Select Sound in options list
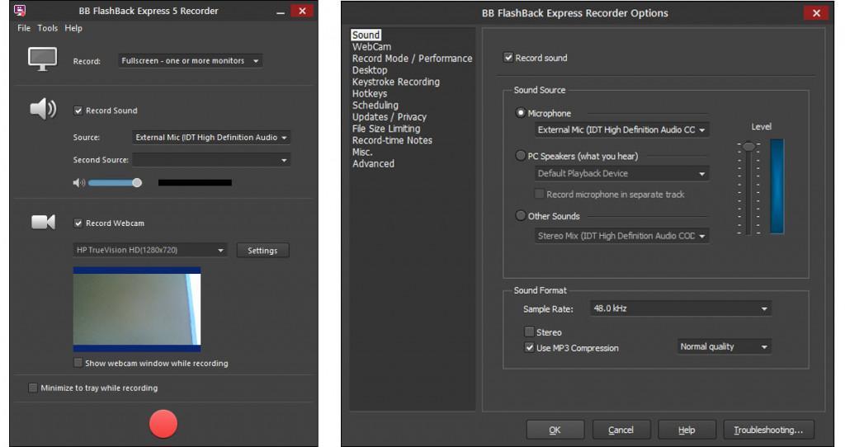This screenshot has width=845, height=447. 366,35
